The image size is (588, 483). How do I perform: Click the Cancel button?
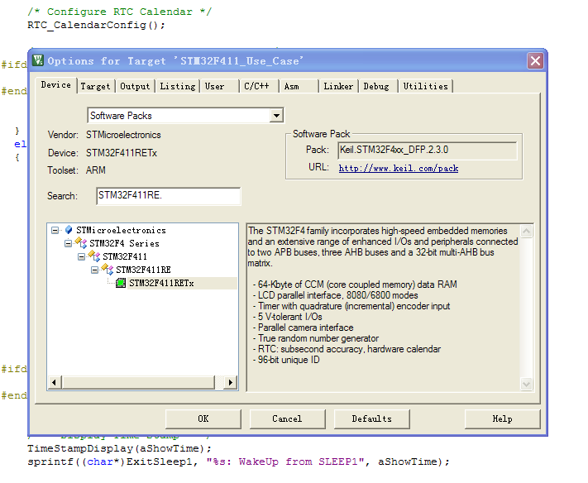tap(287, 418)
